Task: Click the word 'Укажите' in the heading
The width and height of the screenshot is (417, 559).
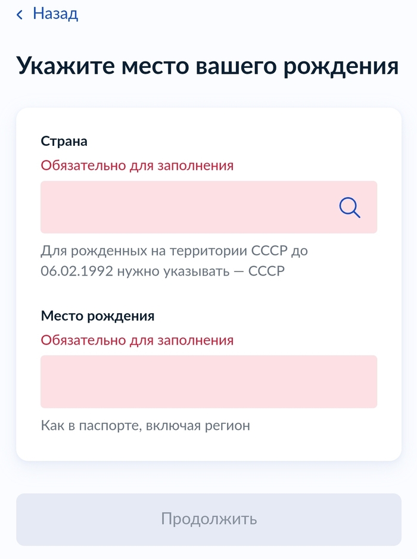Action: pos(64,66)
